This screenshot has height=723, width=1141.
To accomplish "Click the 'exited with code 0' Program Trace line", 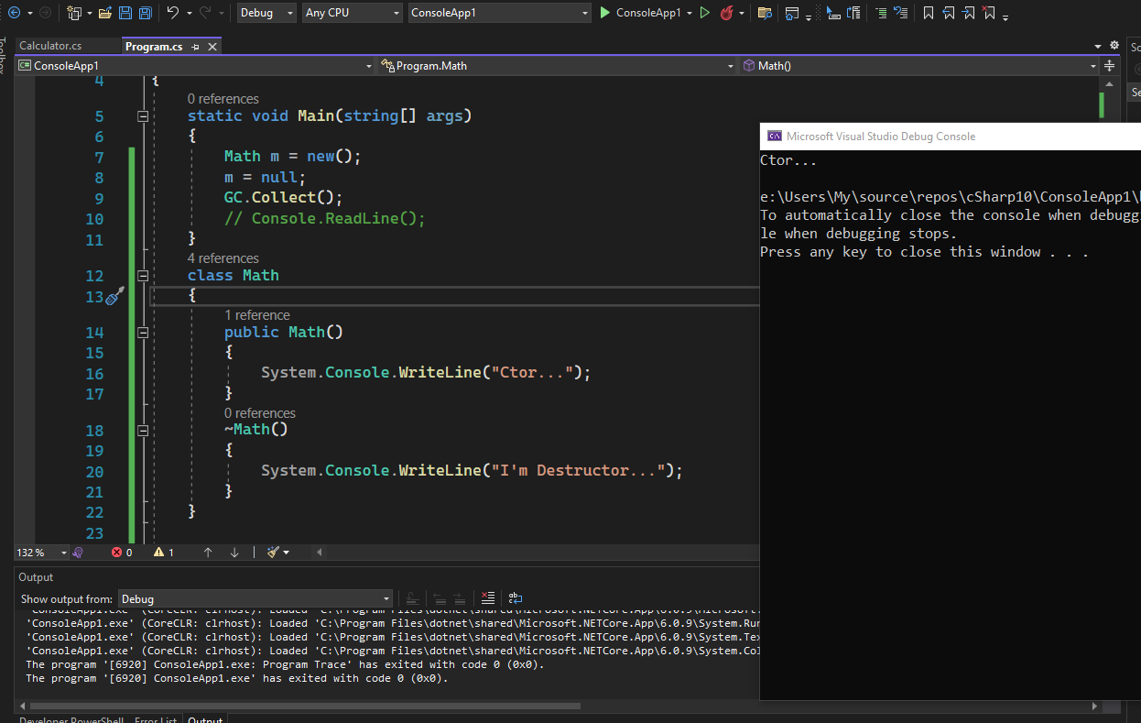I will point(285,664).
